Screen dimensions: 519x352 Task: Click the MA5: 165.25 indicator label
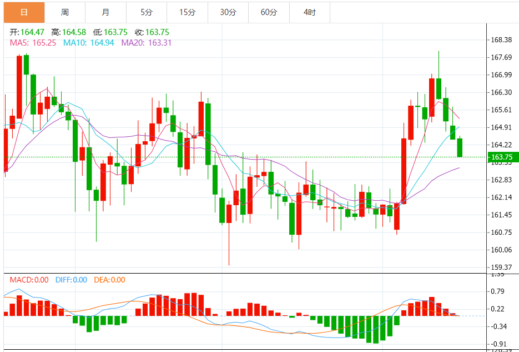click(x=33, y=43)
